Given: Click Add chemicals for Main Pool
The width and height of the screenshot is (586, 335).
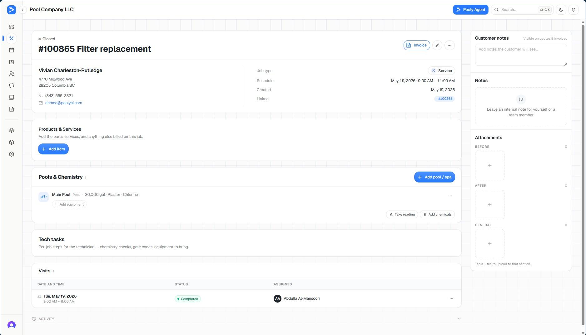Looking at the screenshot, I should 437,215.
